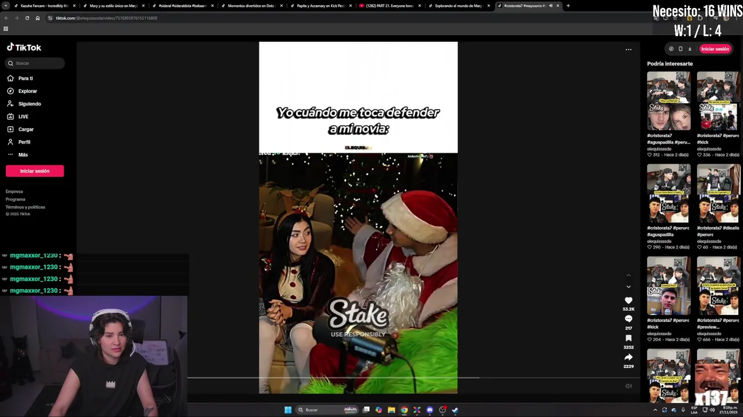The width and height of the screenshot is (743, 417).
Task: Open the Programa footer link
Action: coord(16,199)
